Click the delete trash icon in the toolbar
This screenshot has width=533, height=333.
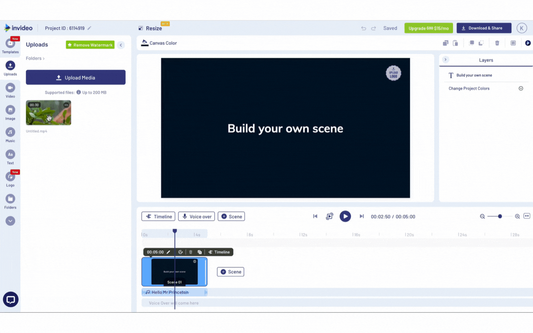(x=497, y=43)
